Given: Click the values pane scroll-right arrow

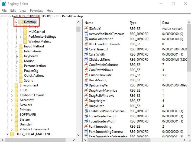Looking at the screenshot, I should 184,140.
